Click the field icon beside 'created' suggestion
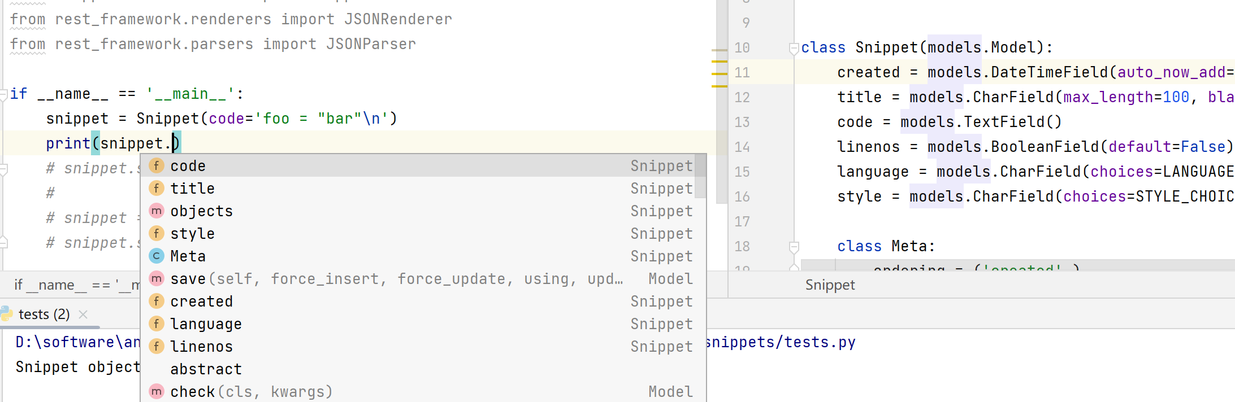 (x=157, y=301)
